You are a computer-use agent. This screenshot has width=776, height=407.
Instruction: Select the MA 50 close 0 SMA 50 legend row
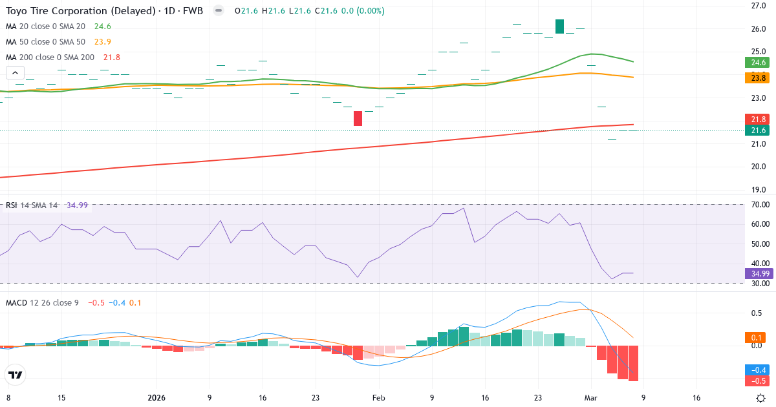45,41
